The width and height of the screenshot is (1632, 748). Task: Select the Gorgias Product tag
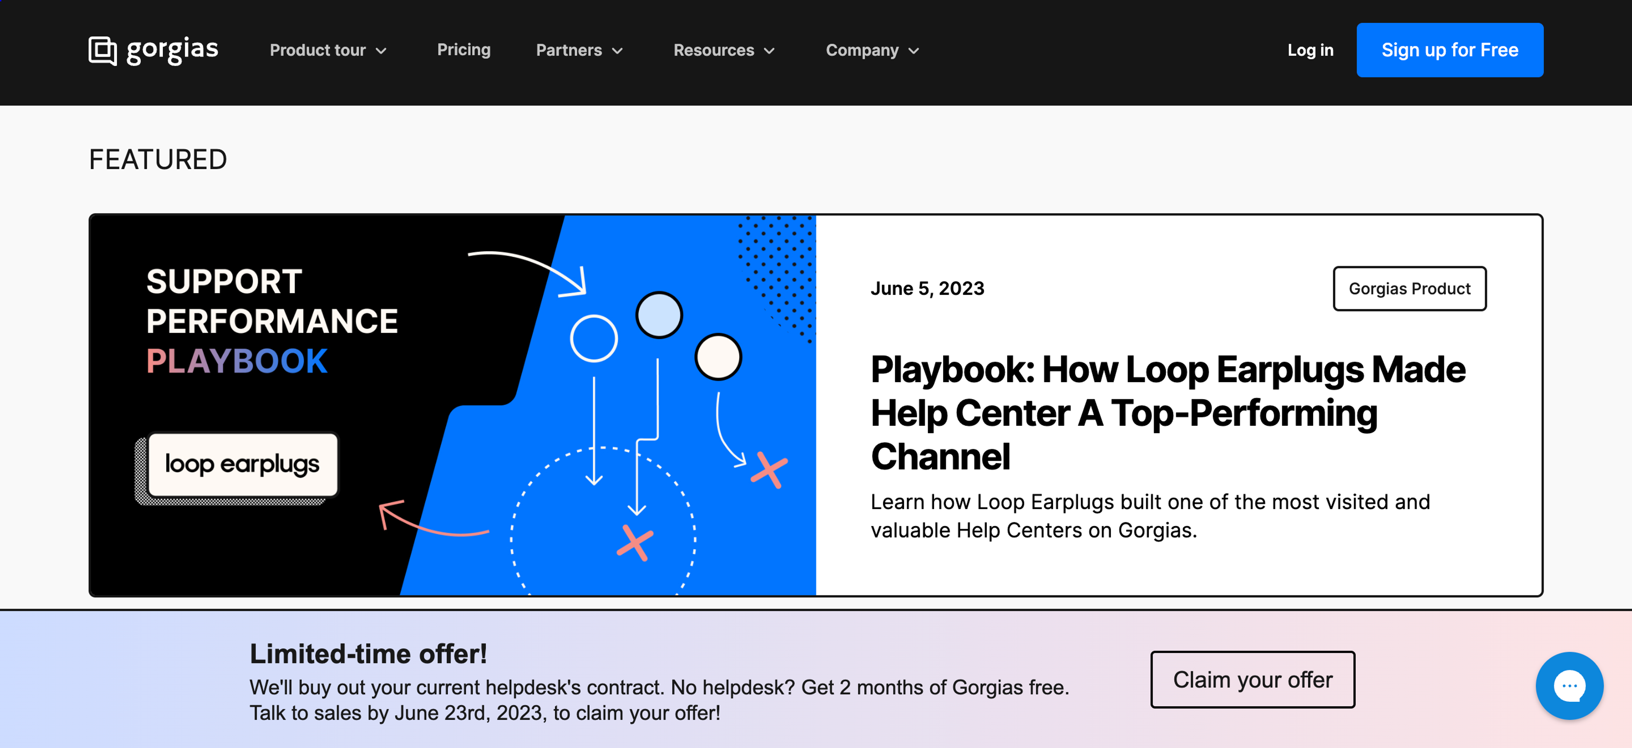pos(1409,289)
